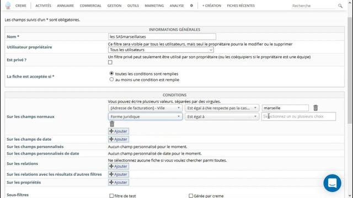Select toutes les conditions sont remplies
Image resolution: width=353 pixels, height=198 pixels.
(111, 73)
